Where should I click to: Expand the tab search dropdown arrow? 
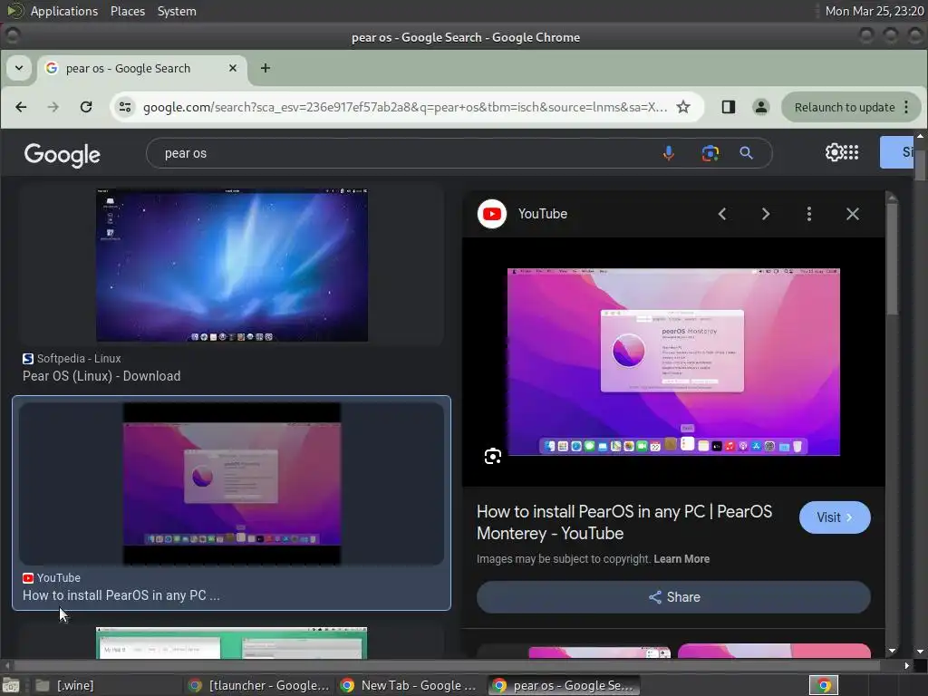[19, 68]
